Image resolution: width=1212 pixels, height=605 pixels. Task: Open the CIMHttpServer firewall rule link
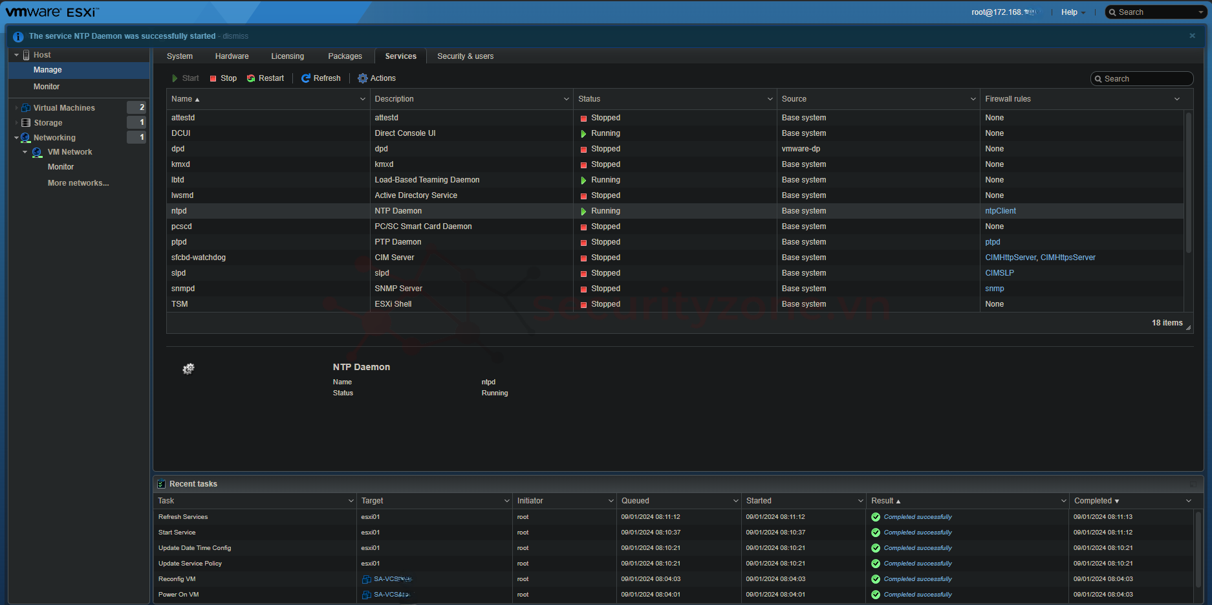pos(1011,258)
